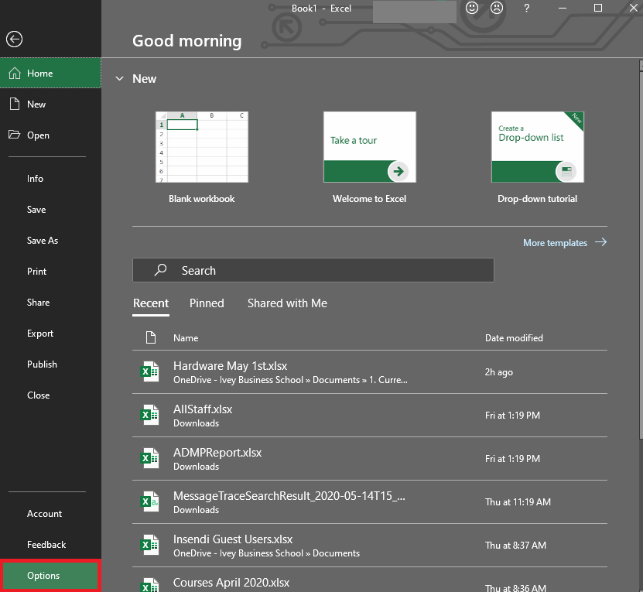The image size is (643, 592).
Task: Switch to the Pinned tab
Action: pyautogui.click(x=207, y=303)
